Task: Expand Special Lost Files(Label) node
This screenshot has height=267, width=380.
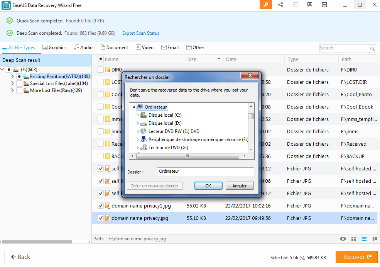Action: click(x=12, y=83)
